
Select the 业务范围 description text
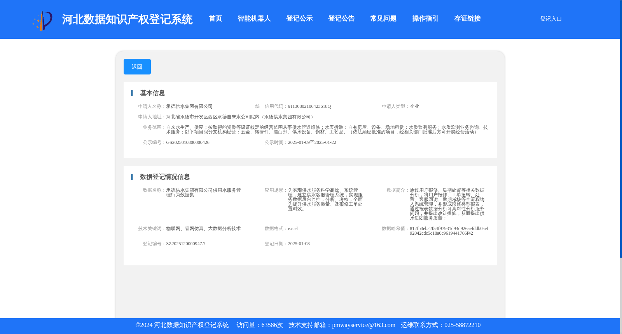click(x=327, y=130)
